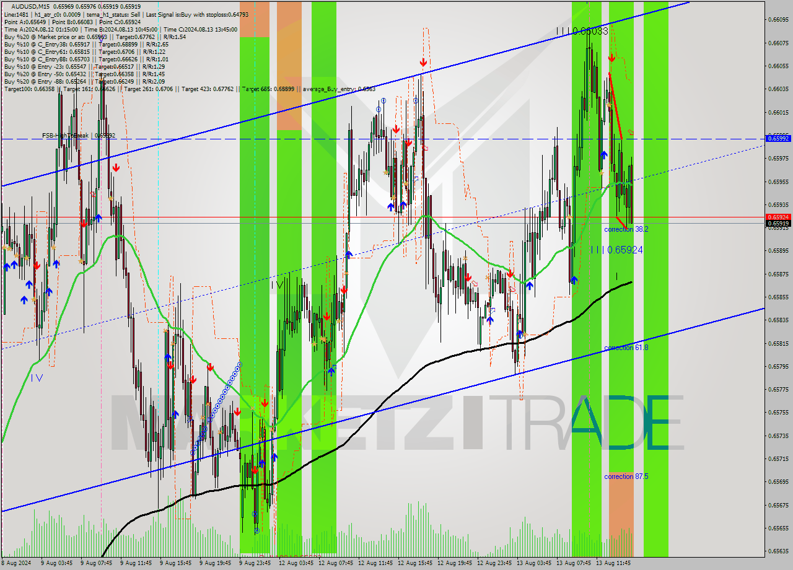Click the 'Target100: 0.66358' targets line
This screenshot has width=793, height=570.
(190, 89)
